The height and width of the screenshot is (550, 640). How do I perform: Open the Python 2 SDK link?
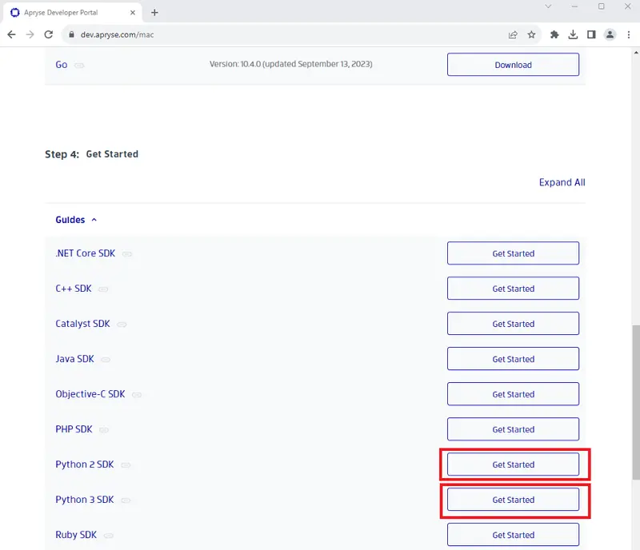pyautogui.click(x=85, y=464)
